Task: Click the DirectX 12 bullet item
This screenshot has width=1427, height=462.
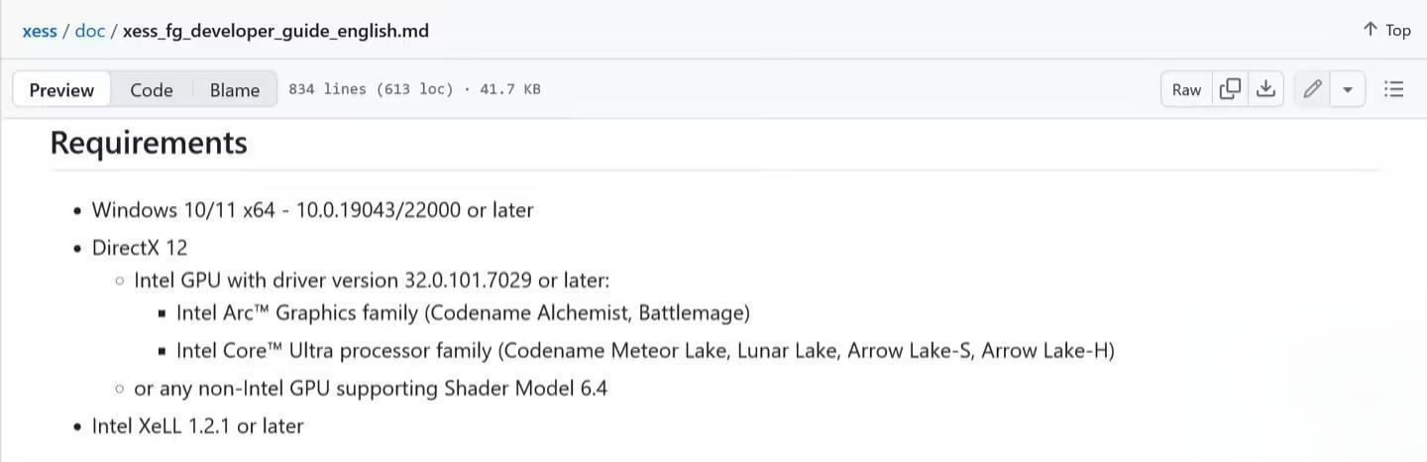Action: click(x=140, y=248)
